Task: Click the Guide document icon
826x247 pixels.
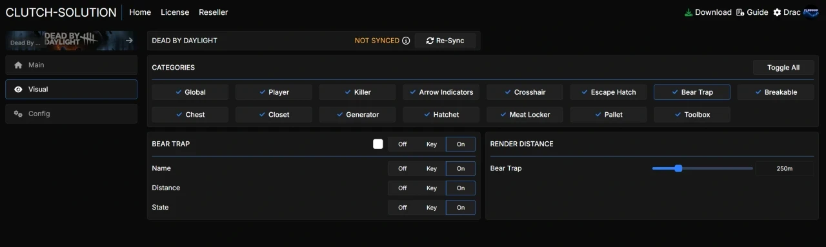Action: point(740,12)
